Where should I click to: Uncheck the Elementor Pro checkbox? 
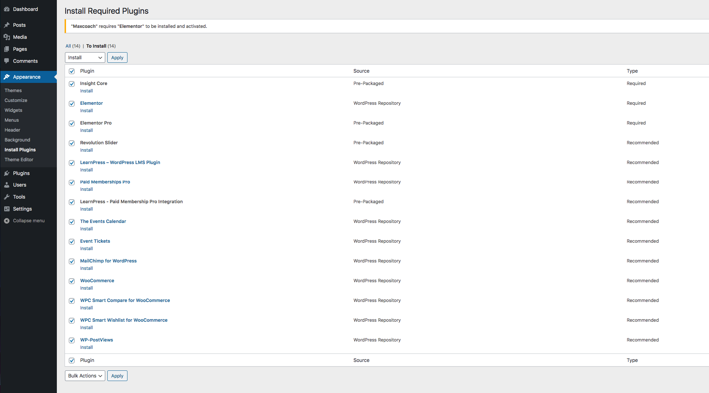click(72, 123)
